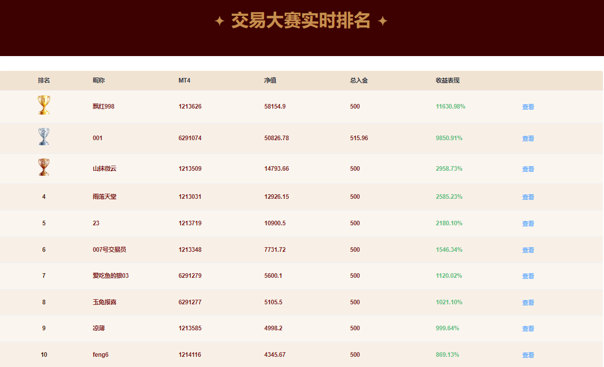Click 查看 beside 爱吃鱼的狼03
The height and width of the screenshot is (367, 604).
click(528, 276)
